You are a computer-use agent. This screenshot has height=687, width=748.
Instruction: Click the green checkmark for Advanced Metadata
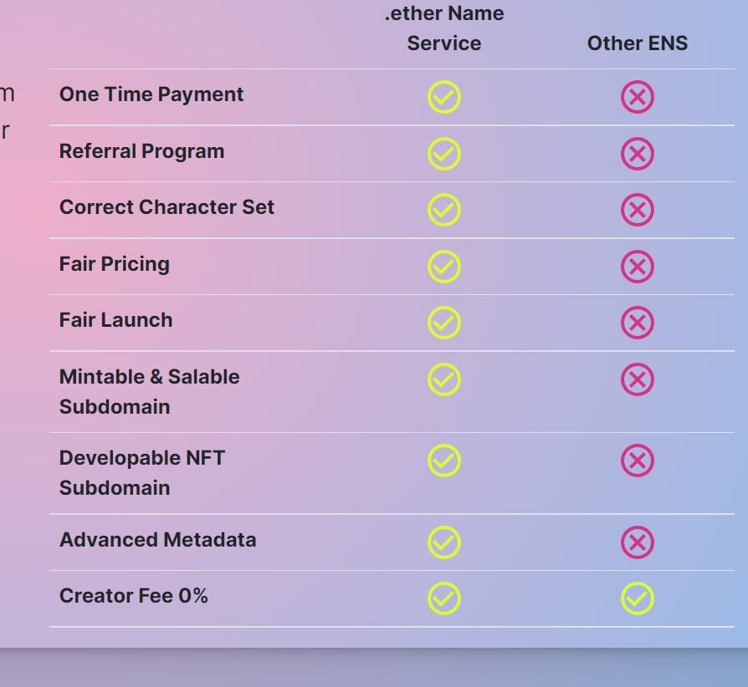[444, 542]
